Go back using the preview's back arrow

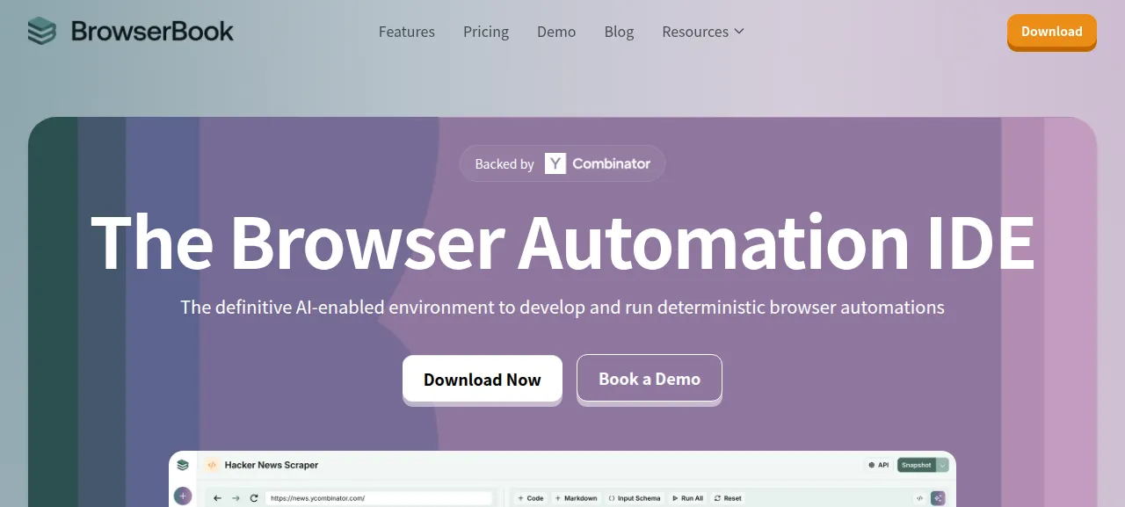217,498
